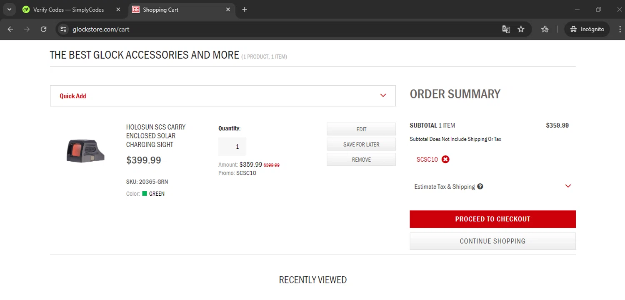Click the quantity input field
The width and height of the screenshot is (625, 300).
pos(232,147)
